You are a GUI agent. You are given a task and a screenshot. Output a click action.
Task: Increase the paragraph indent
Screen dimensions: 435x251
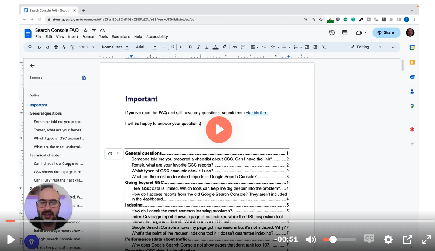(315, 47)
